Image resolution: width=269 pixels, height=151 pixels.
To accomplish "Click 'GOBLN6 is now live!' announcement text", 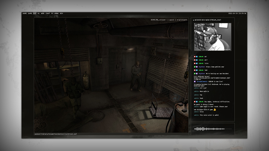I will tap(215, 82).
